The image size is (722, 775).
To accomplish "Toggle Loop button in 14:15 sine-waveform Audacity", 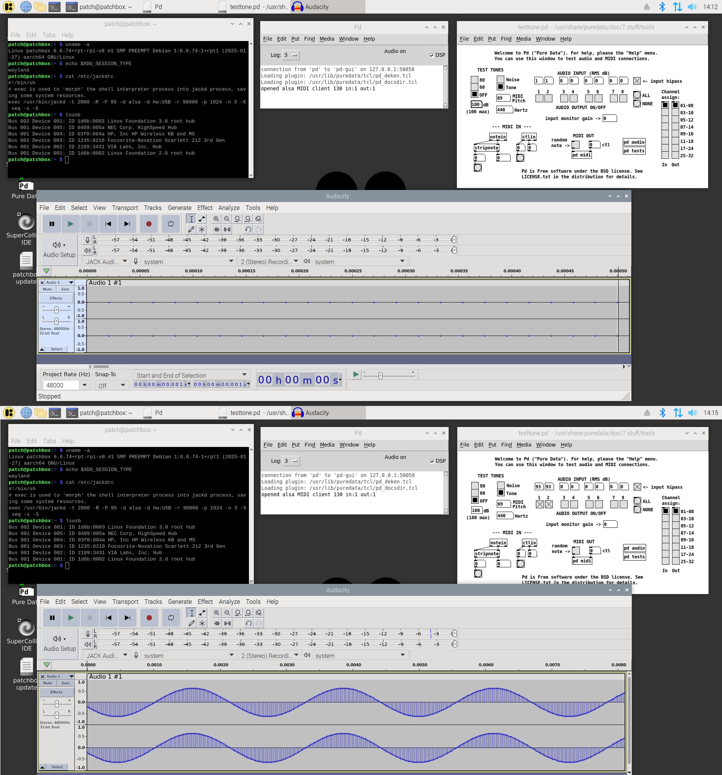I will click(x=171, y=617).
